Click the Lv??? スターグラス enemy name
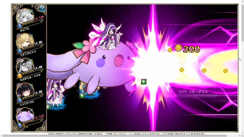The image size is (244, 137). click(x=193, y=92)
